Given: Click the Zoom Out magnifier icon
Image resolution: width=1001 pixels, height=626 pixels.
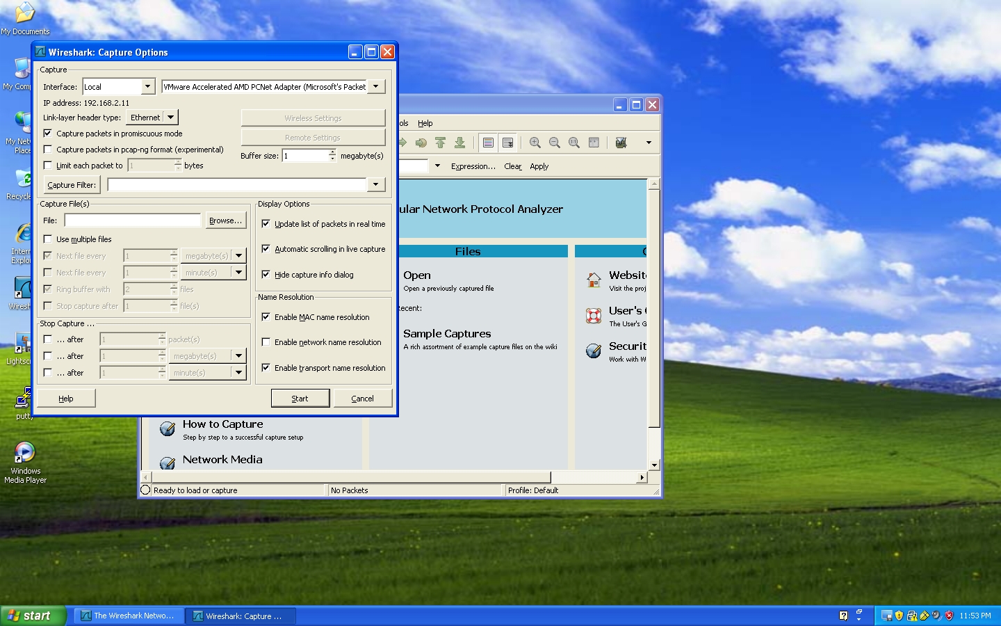Looking at the screenshot, I should 555,143.
